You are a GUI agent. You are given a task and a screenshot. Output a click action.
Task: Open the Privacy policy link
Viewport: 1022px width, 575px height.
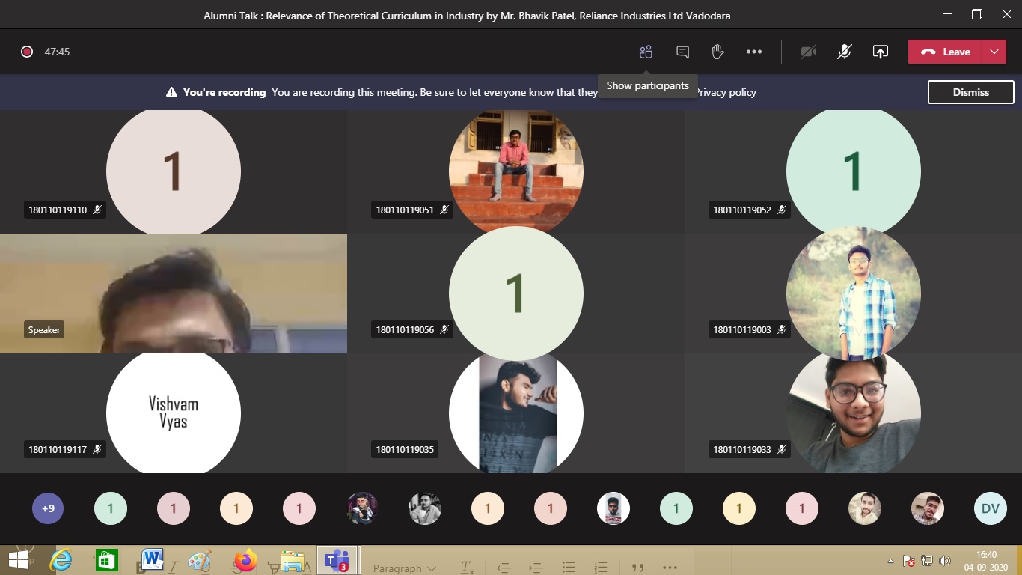click(726, 92)
